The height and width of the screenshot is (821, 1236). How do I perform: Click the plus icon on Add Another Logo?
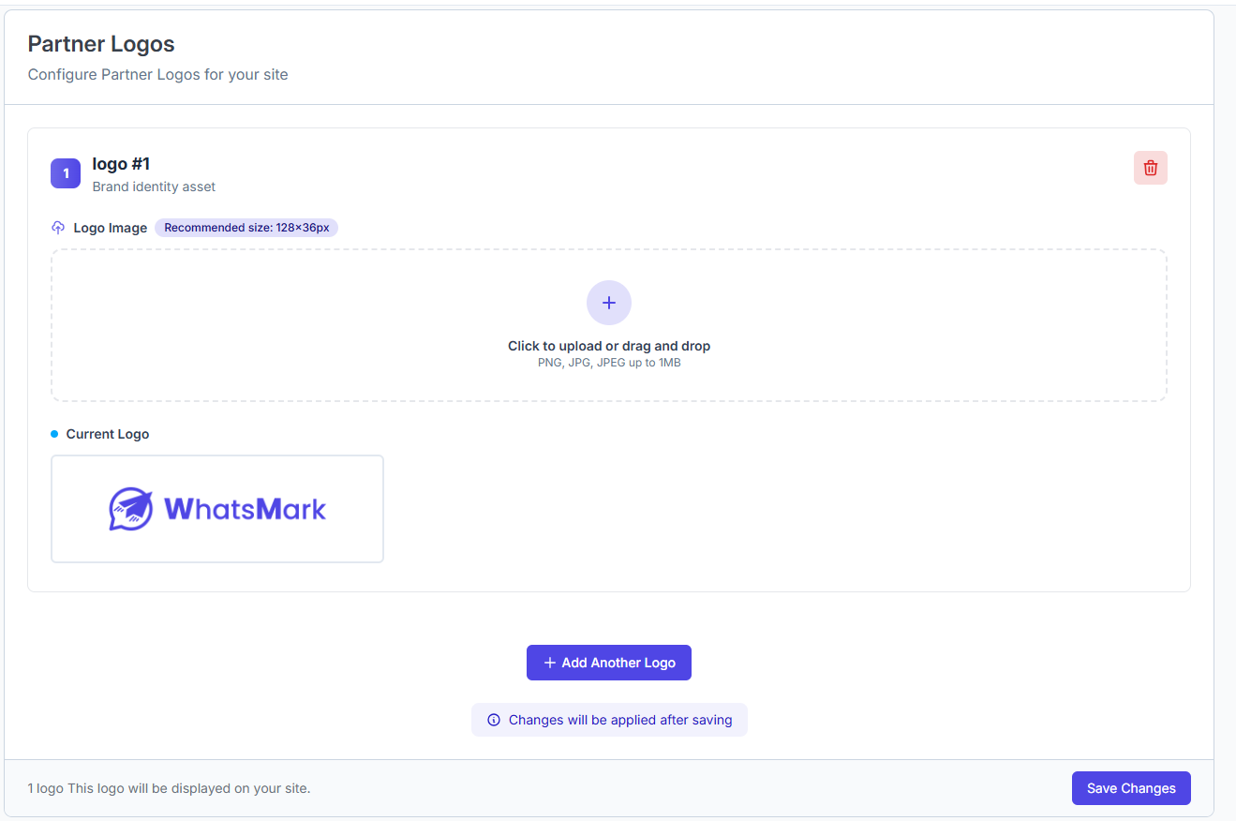coord(550,663)
